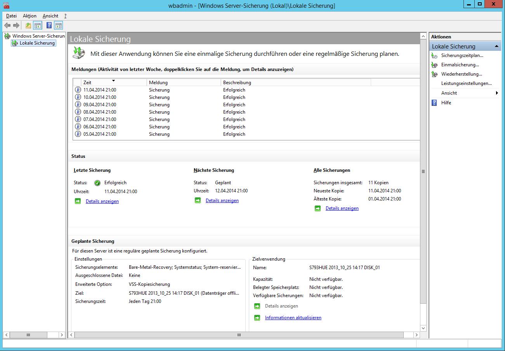This screenshot has width=505, height=351.
Task: Click Sicherungszeitplan icon in Aktionen pane
Action: [434, 55]
